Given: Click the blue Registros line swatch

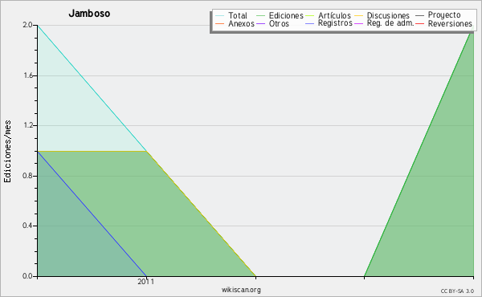Looking at the screenshot, I should [309, 23].
